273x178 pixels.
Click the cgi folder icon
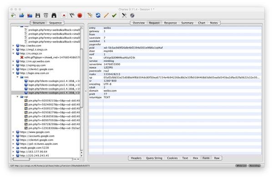(x=22, y=97)
